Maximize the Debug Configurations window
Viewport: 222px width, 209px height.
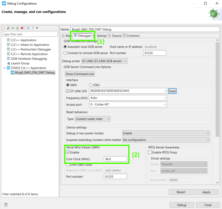pos(205,3)
